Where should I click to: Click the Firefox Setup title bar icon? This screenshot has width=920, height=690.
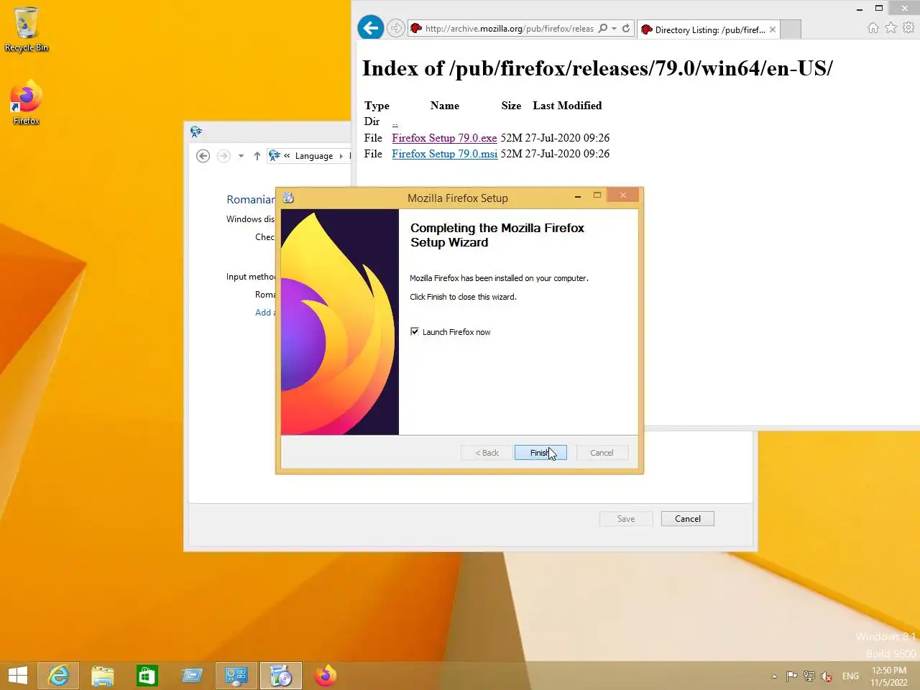click(x=289, y=198)
